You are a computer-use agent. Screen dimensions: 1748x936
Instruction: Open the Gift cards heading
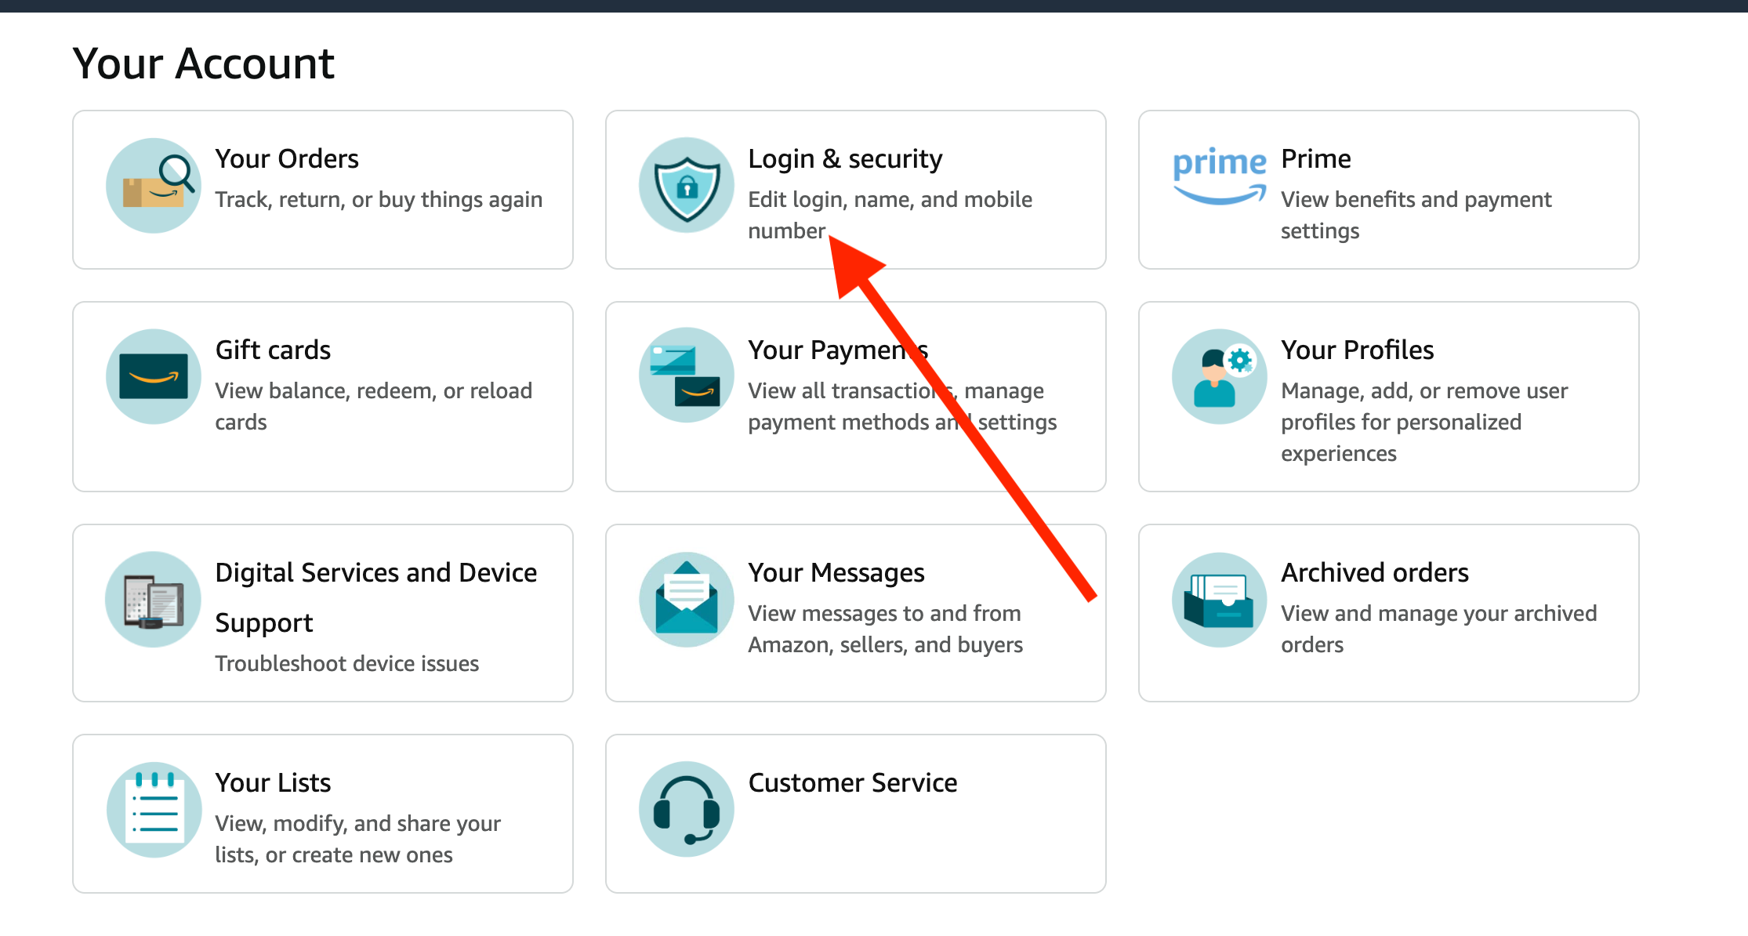pos(273,350)
